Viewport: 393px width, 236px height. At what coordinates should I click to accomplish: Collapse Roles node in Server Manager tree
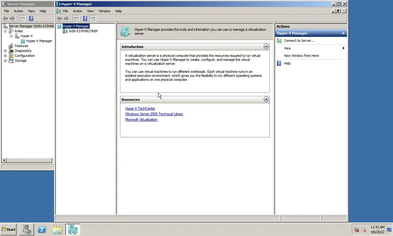click(5, 31)
